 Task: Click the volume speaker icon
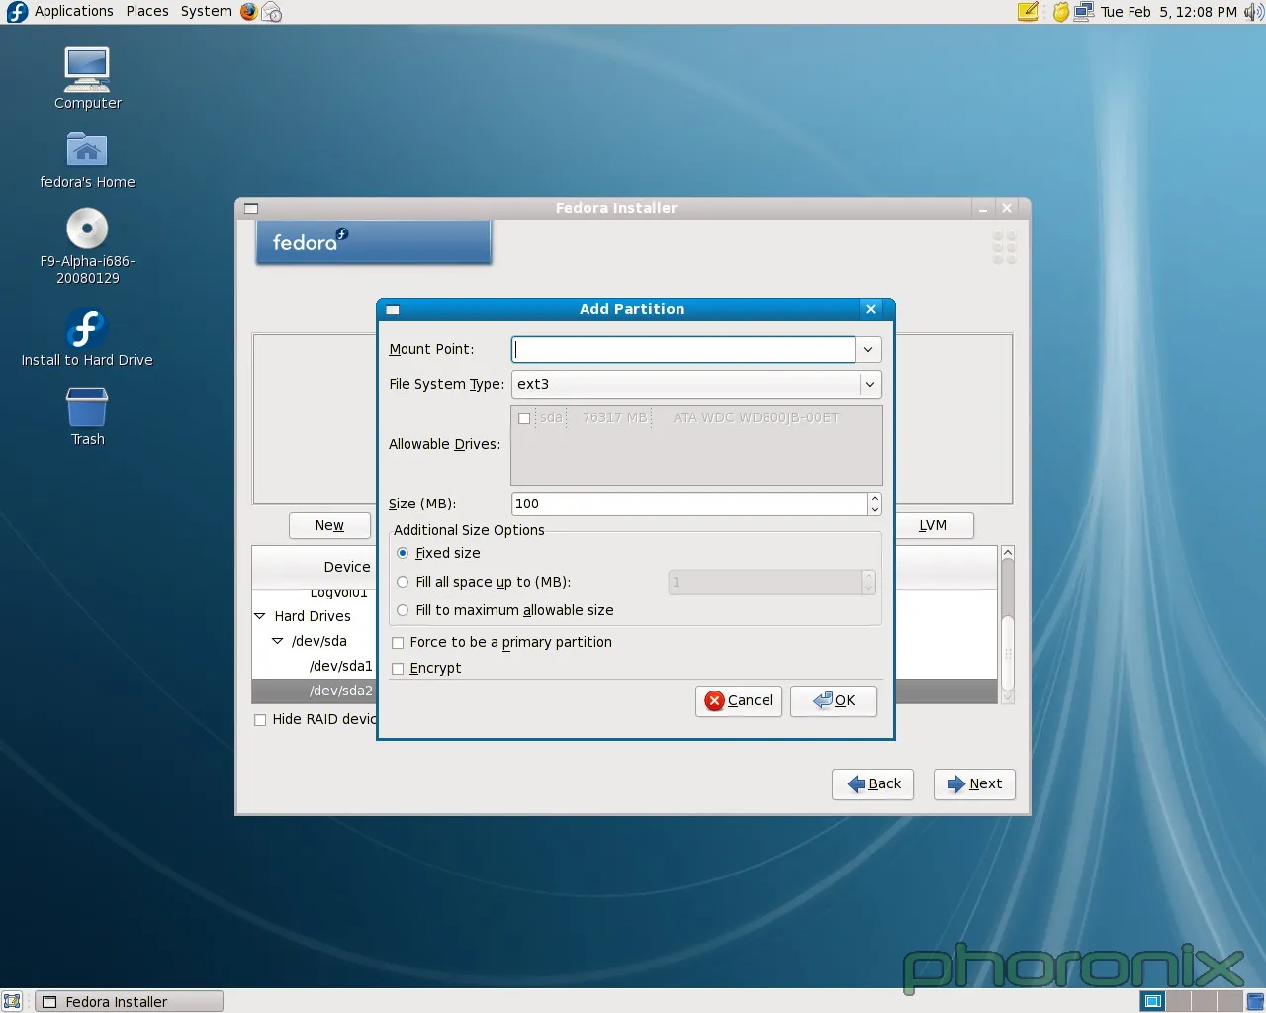point(1253,12)
